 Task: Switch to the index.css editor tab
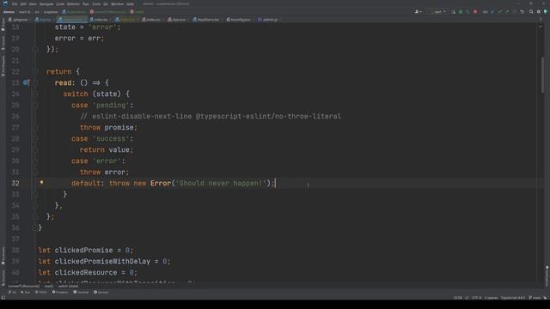click(151, 20)
